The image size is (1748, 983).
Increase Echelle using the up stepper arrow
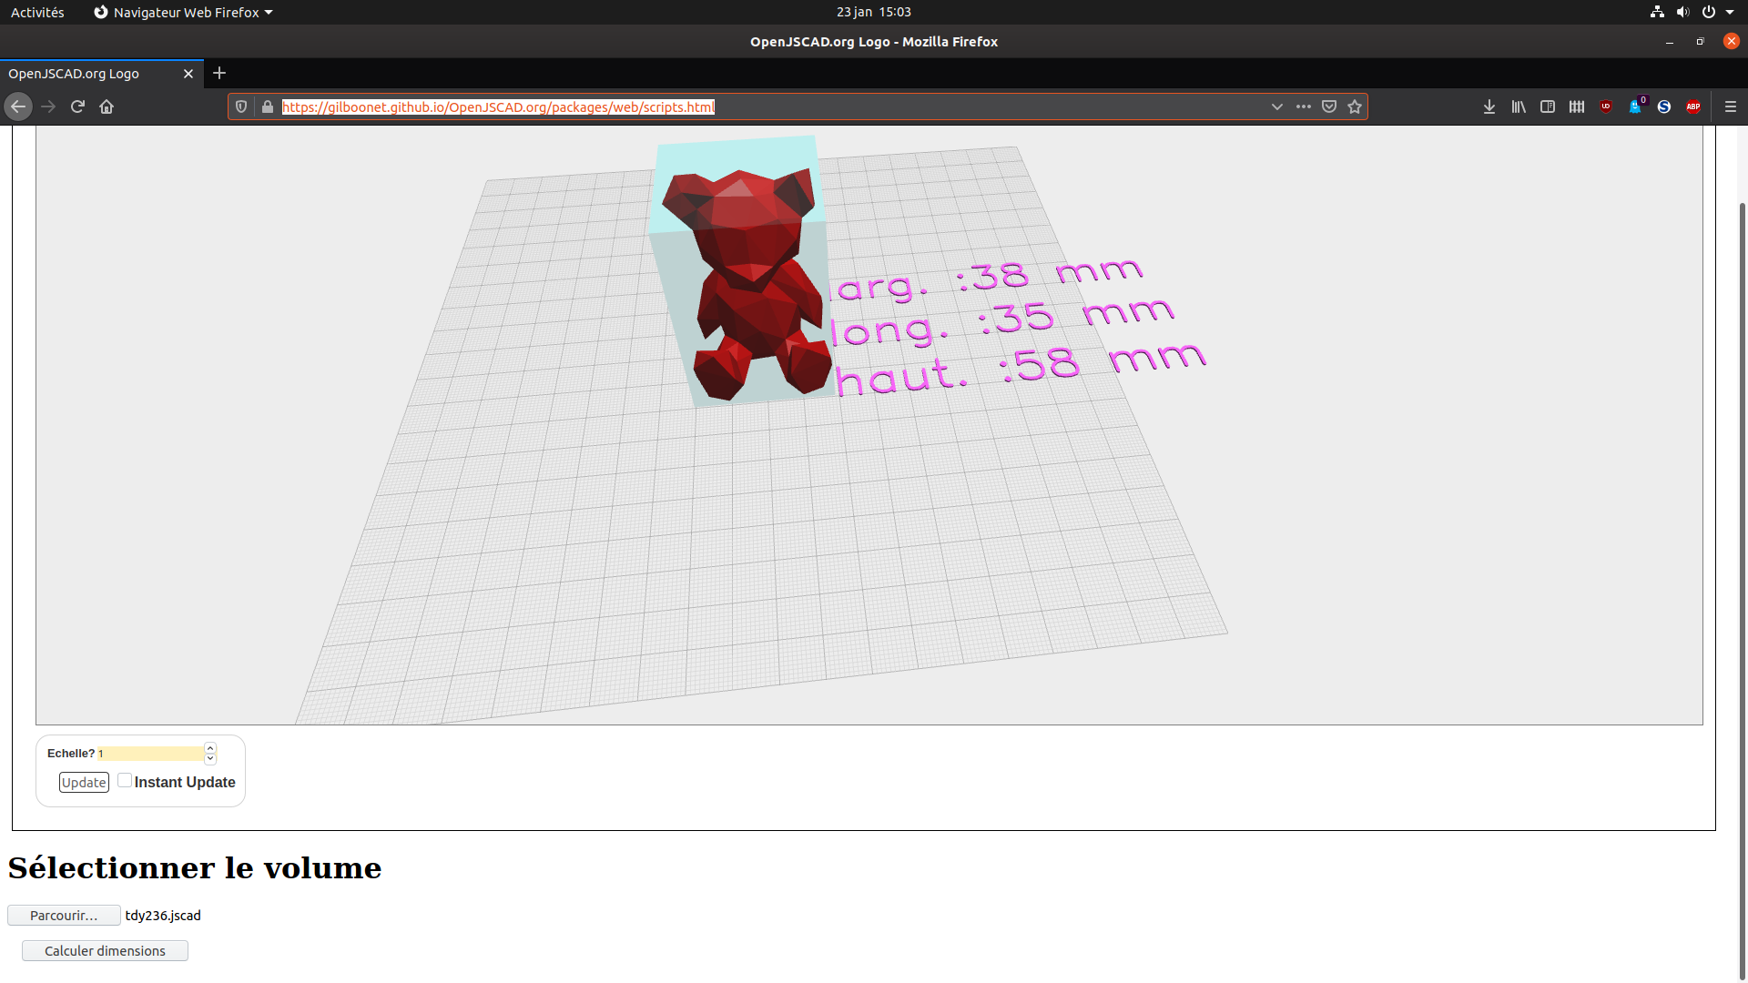coord(209,748)
